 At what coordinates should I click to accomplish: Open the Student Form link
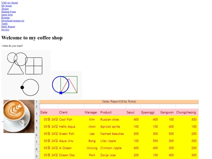9,12
